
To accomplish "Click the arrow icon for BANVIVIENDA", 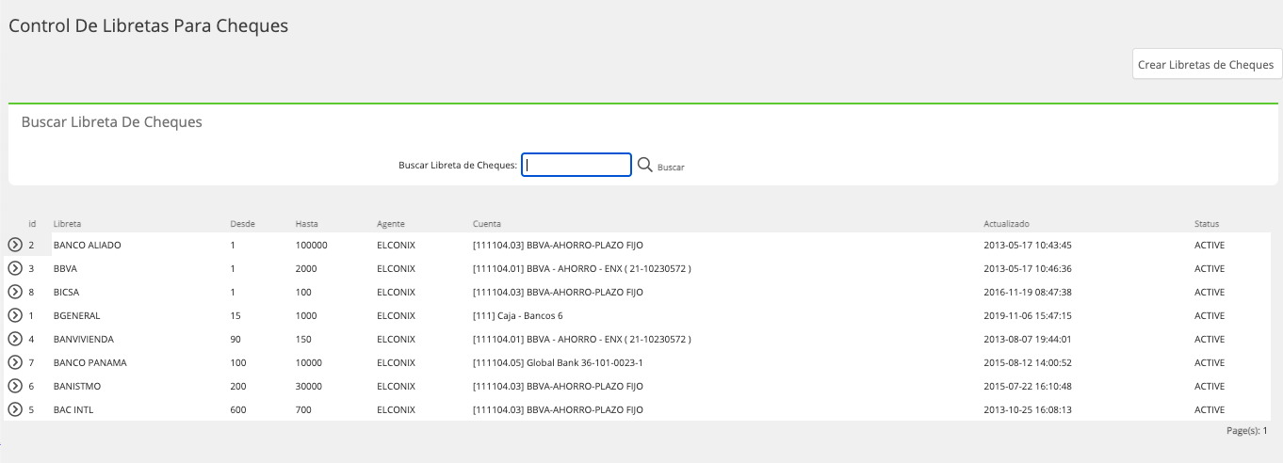I will (x=15, y=339).
